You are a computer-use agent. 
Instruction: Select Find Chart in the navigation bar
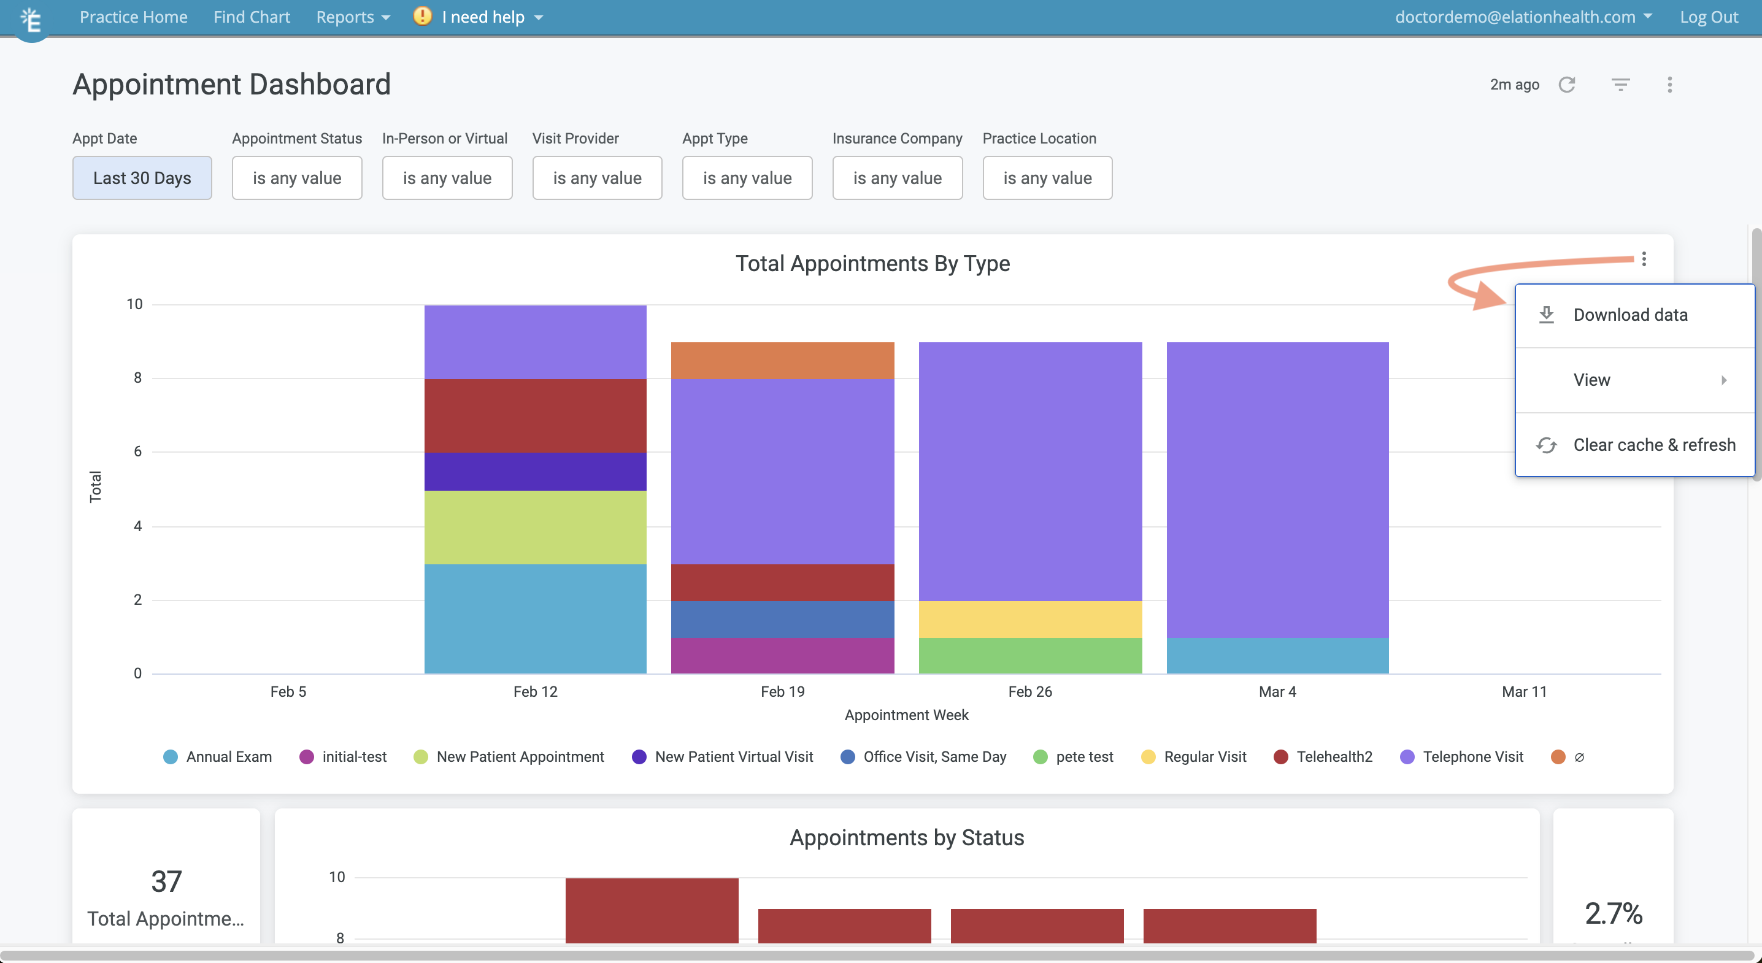[x=252, y=17]
